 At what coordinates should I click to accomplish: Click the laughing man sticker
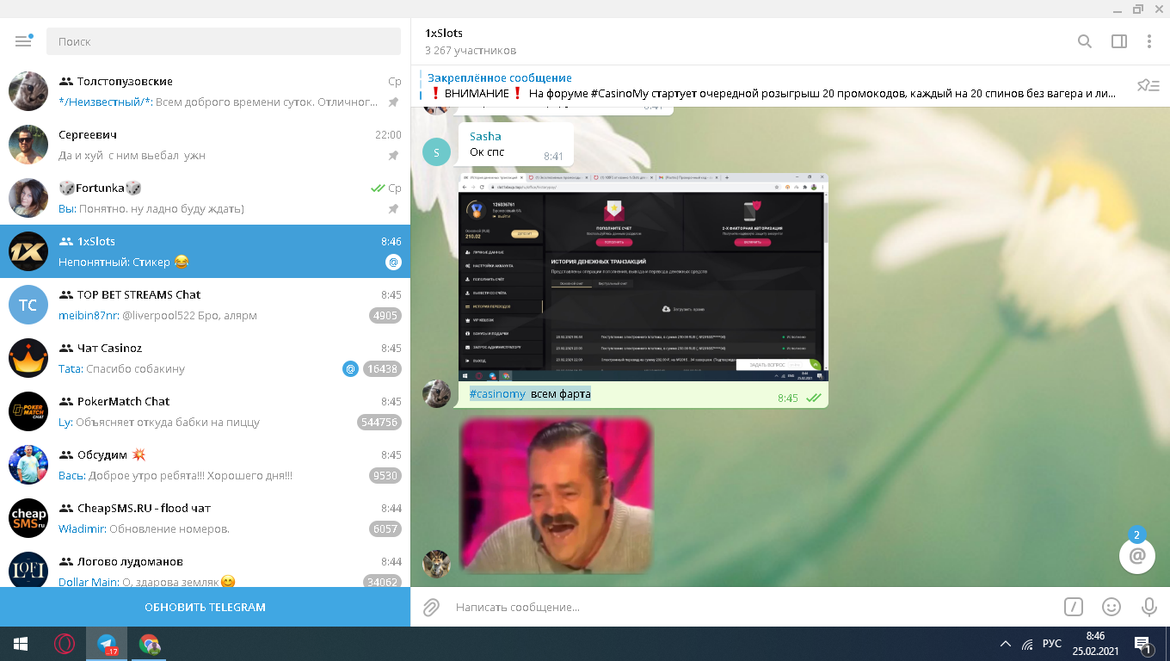556,495
